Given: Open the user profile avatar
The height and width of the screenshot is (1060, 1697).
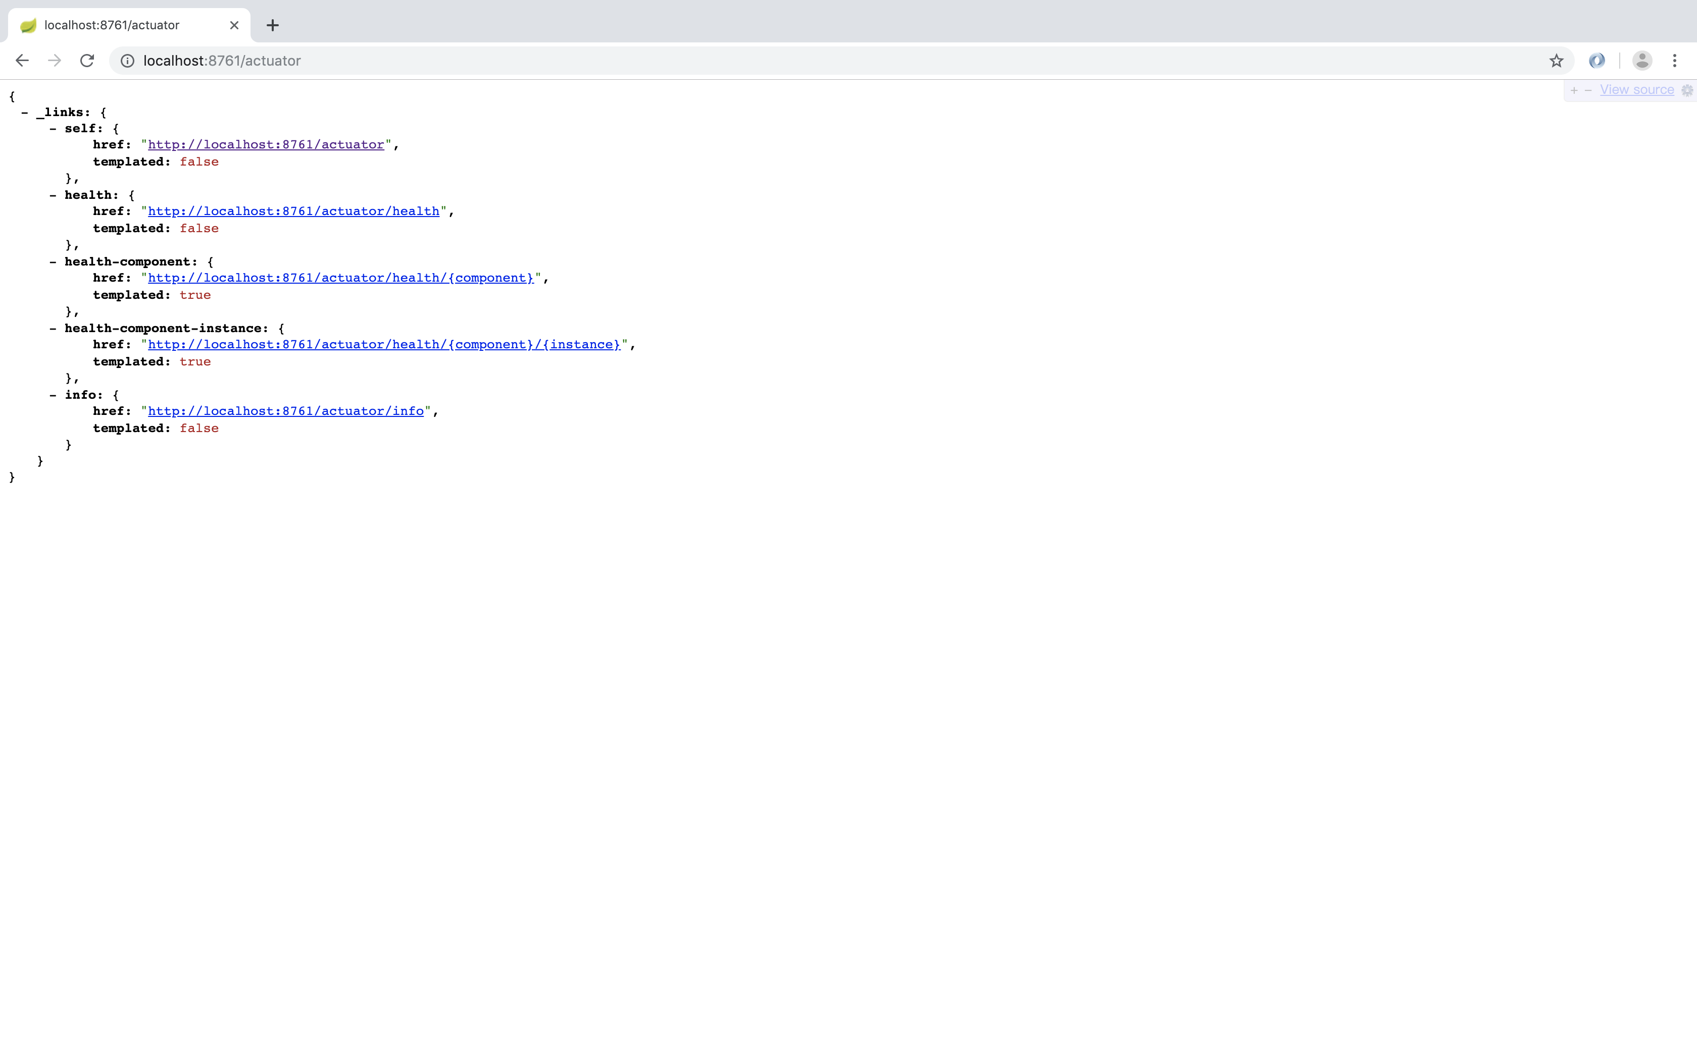Looking at the screenshot, I should coord(1642,61).
